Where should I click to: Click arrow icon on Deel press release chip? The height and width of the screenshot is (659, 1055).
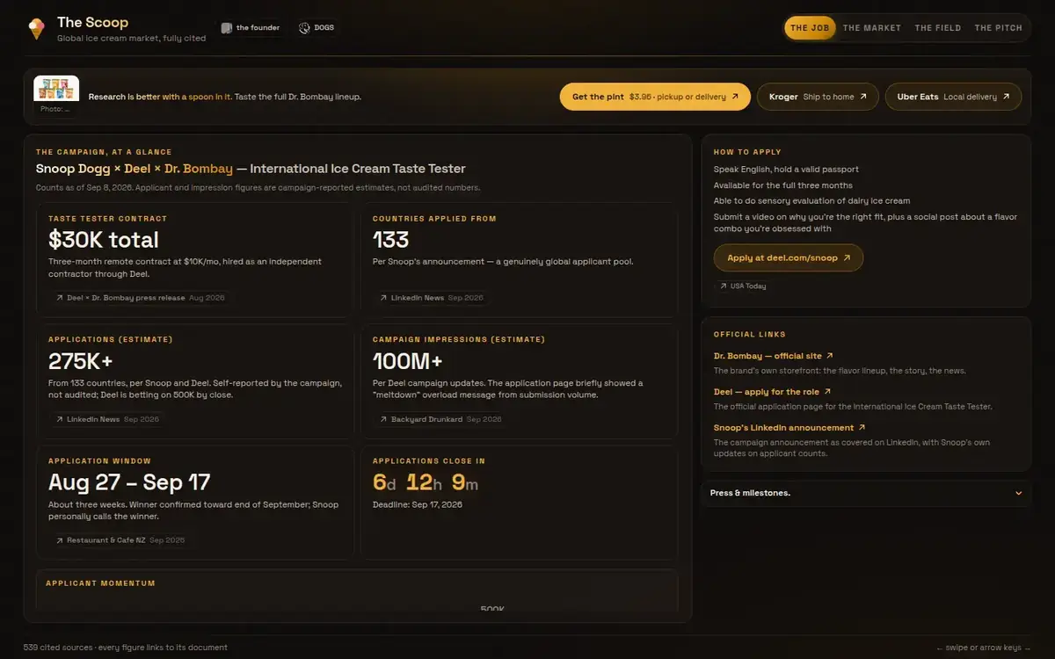tap(59, 299)
